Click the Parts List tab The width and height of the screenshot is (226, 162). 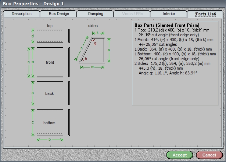pyautogui.click(x=205, y=14)
